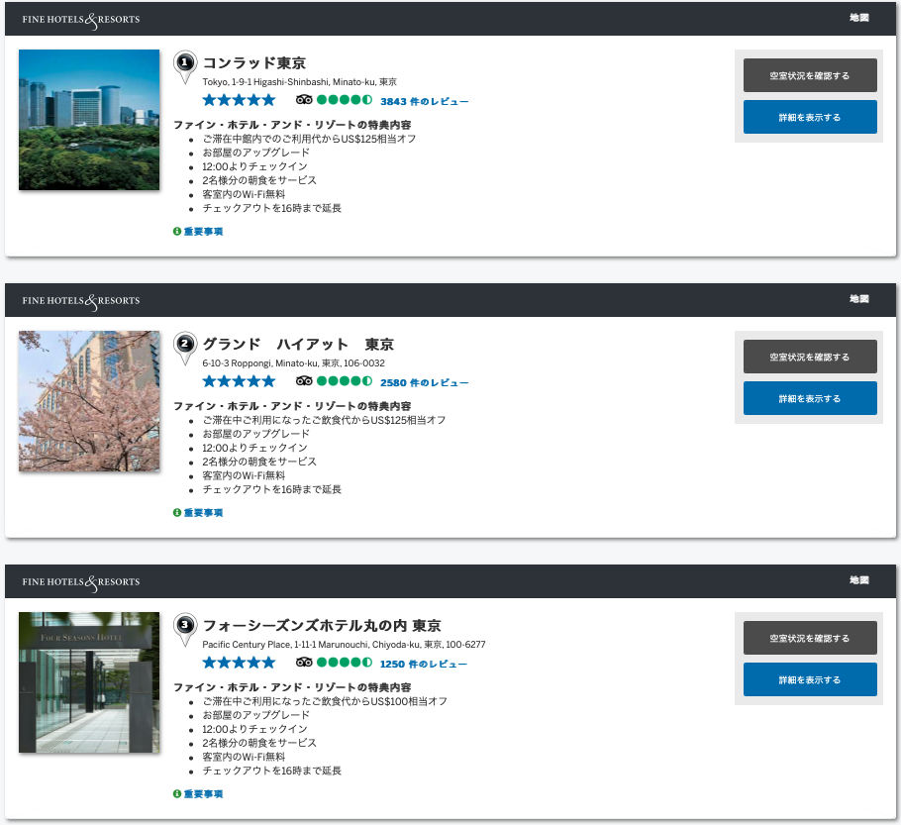The width and height of the screenshot is (901, 825).
Task: Click the Conrad Tokyo skyline photo
Action: point(89,120)
